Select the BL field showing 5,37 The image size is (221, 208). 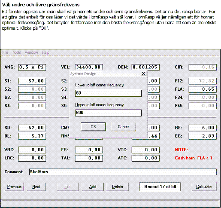point(32,136)
